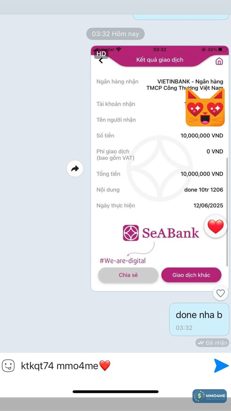Tap the red heart reaction bubble
This screenshot has width=231, height=411.
[x=216, y=226]
